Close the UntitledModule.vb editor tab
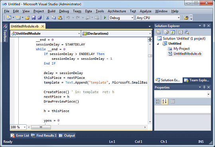This screenshot has height=147, width=215. tap(43, 26)
